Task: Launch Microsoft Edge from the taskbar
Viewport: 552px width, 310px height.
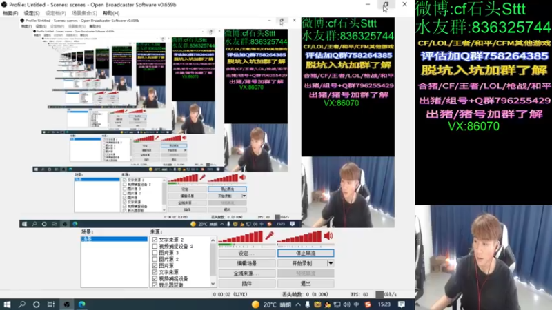Action: [81, 304]
